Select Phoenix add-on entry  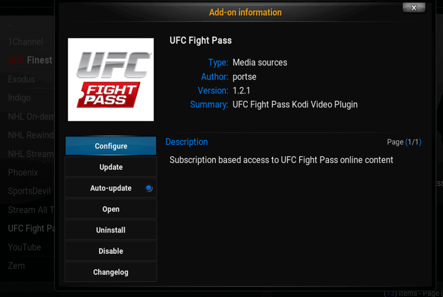23,172
